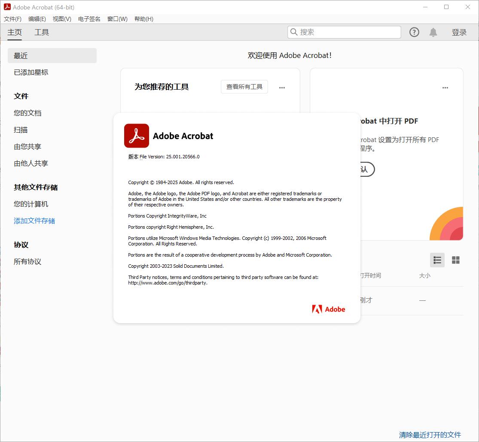
Task: Switch recent files to grid view
Action: pos(455,260)
